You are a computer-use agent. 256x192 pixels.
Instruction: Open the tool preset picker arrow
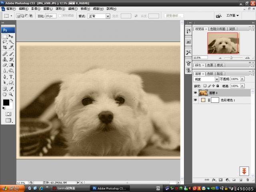pyautogui.click(x=11, y=16)
